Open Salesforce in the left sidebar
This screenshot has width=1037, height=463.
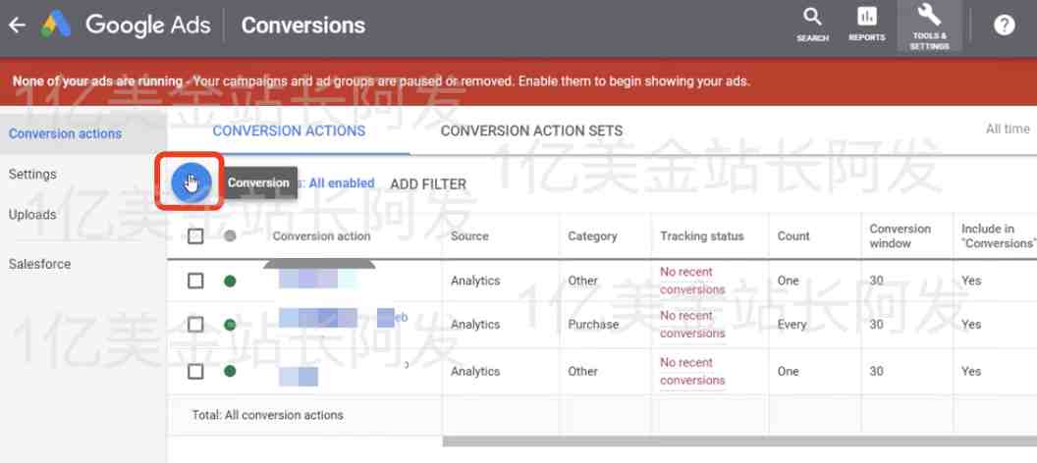click(39, 264)
